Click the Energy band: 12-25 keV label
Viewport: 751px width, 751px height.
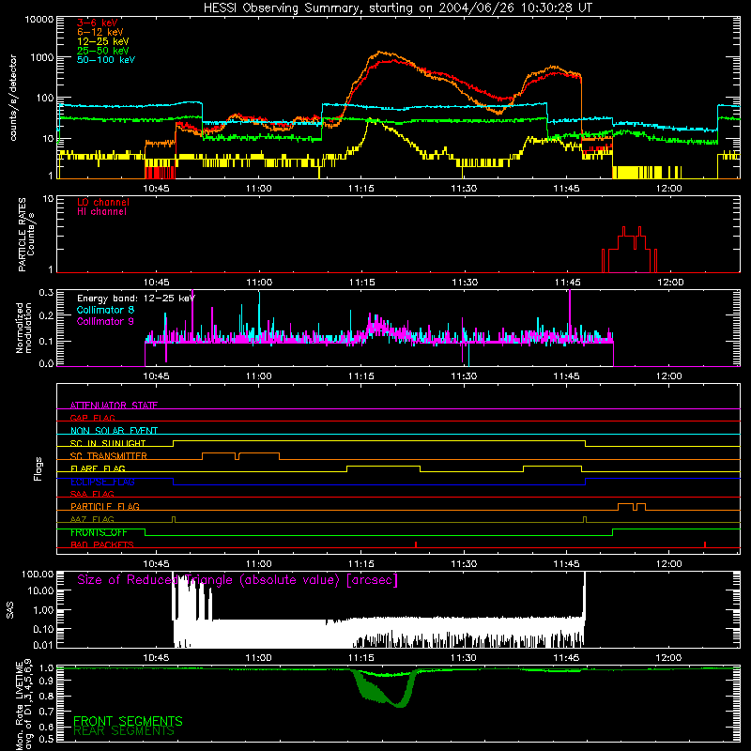[x=136, y=299]
